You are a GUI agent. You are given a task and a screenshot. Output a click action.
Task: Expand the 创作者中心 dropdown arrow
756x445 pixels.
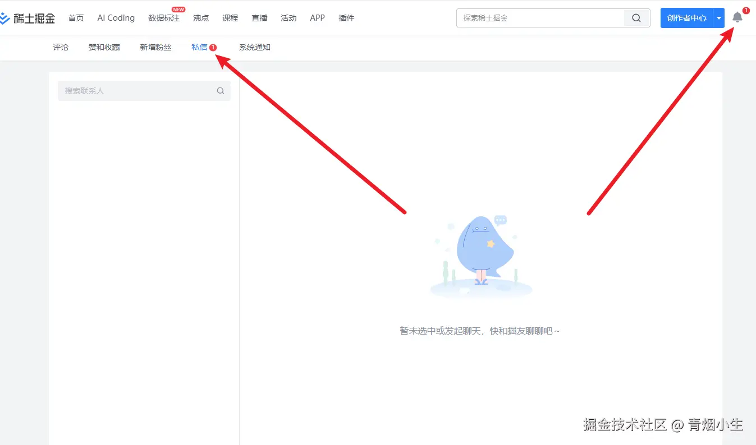(720, 17)
